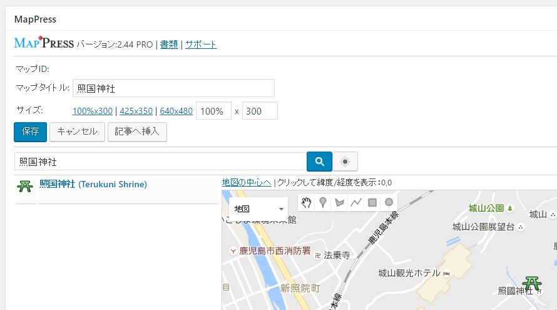
Task: Click the キャンセル cancel button
Action: click(x=77, y=132)
